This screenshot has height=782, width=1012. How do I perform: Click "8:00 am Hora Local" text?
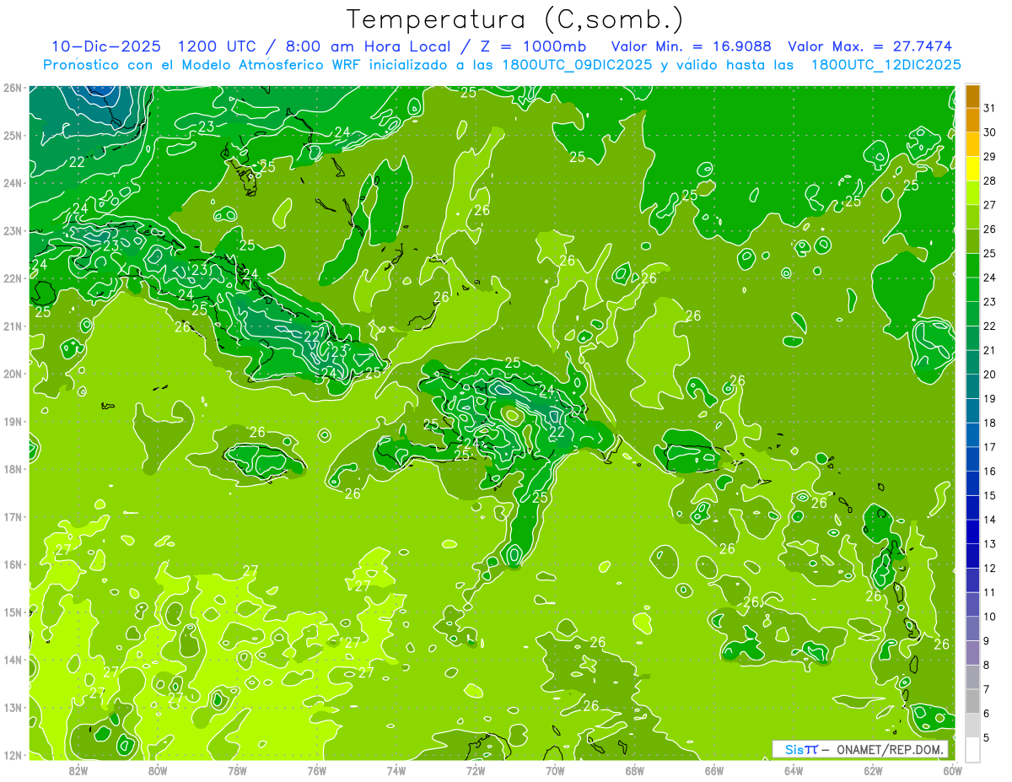click(367, 46)
